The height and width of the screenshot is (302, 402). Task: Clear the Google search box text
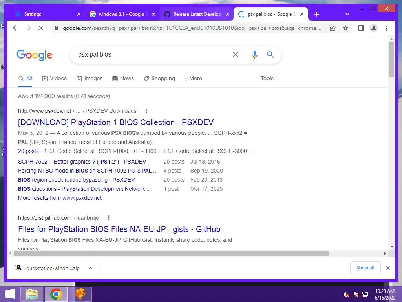[236, 54]
